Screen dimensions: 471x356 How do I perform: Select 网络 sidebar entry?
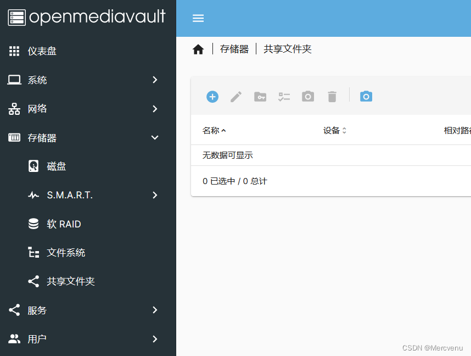point(37,109)
